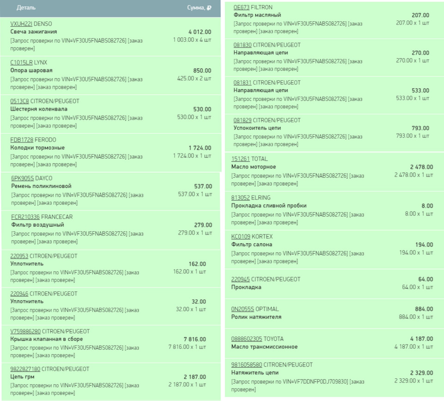This screenshot has width=444, height=401.
Task: Click the OE673 FILTRON oil filter link
Action: 242,7
